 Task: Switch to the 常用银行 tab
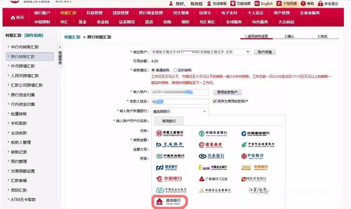[x=169, y=121]
